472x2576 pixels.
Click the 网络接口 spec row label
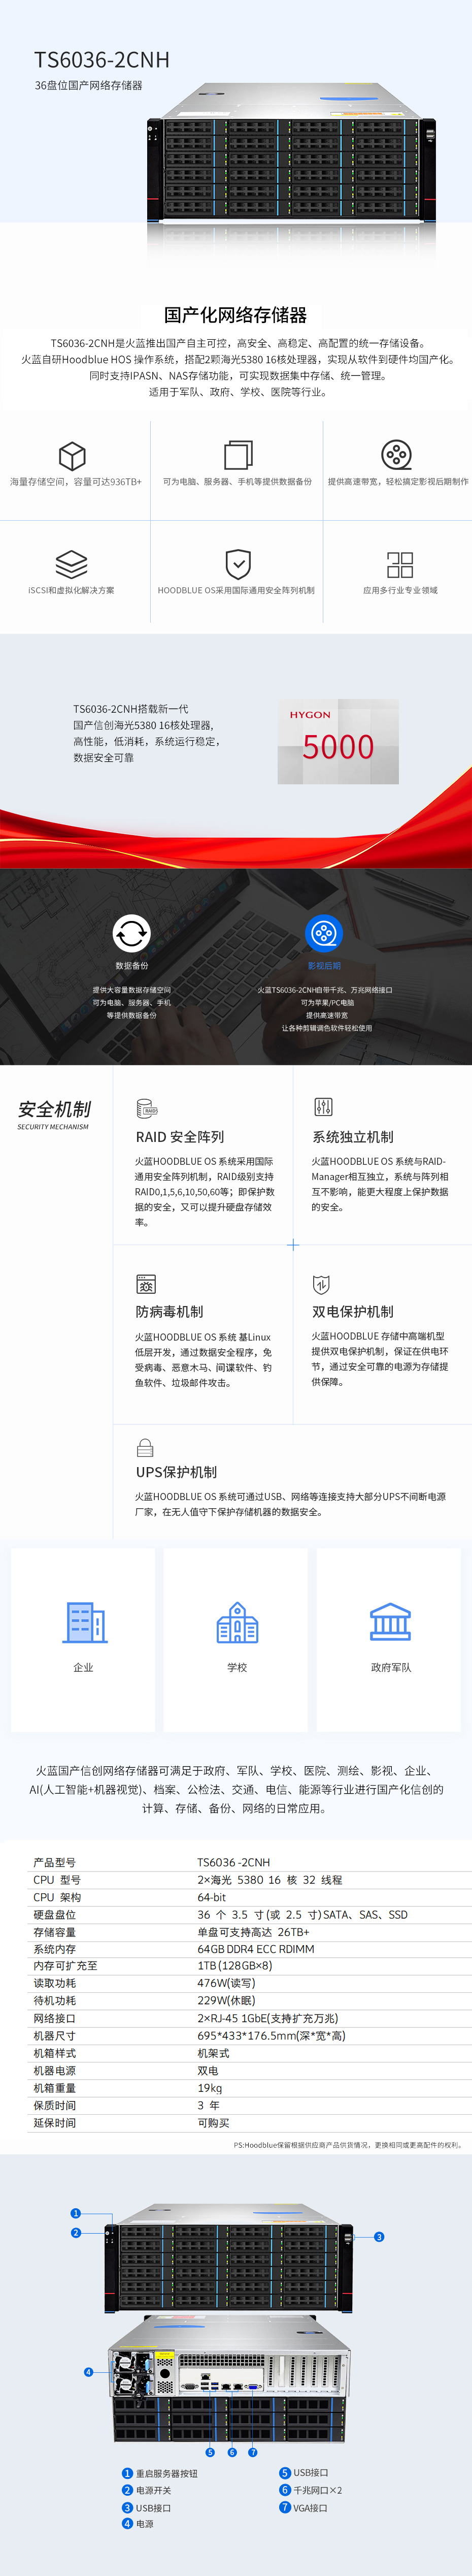pyautogui.click(x=55, y=2018)
